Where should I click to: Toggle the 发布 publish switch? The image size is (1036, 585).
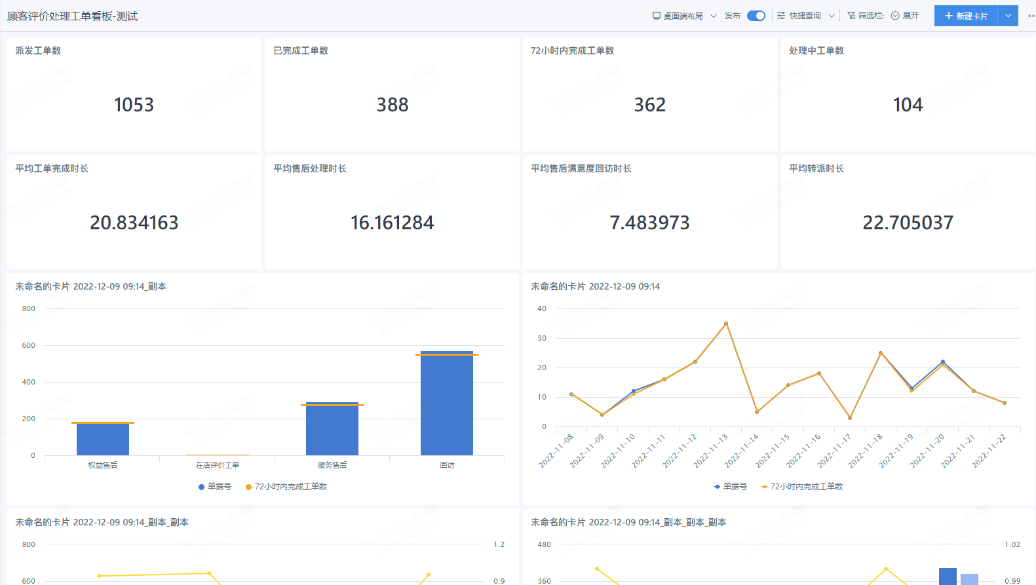(x=756, y=16)
